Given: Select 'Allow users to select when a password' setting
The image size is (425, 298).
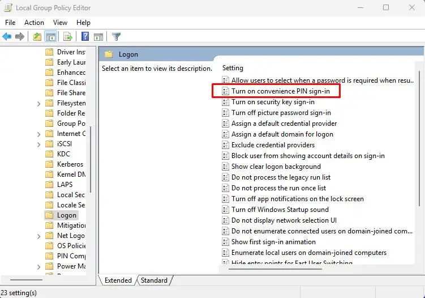Looking at the screenshot, I should 318,80.
